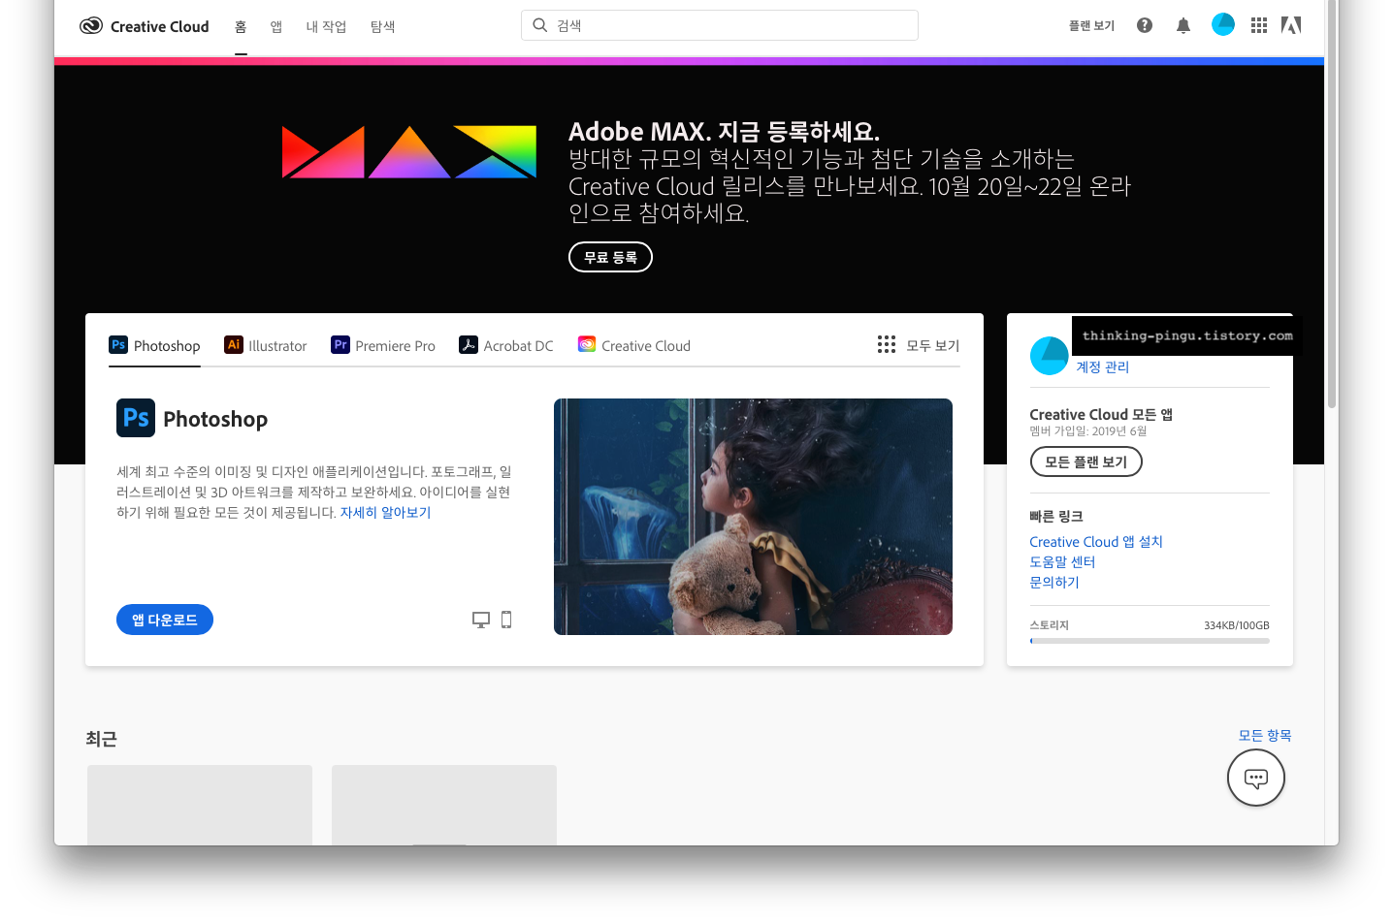Open the first recent item thumbnail

[x=200, y=805]
